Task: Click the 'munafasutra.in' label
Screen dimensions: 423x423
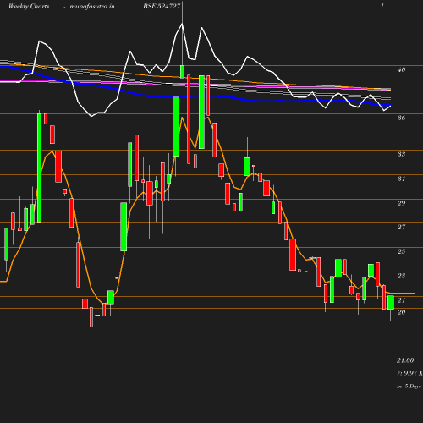Action: (92, 6)
